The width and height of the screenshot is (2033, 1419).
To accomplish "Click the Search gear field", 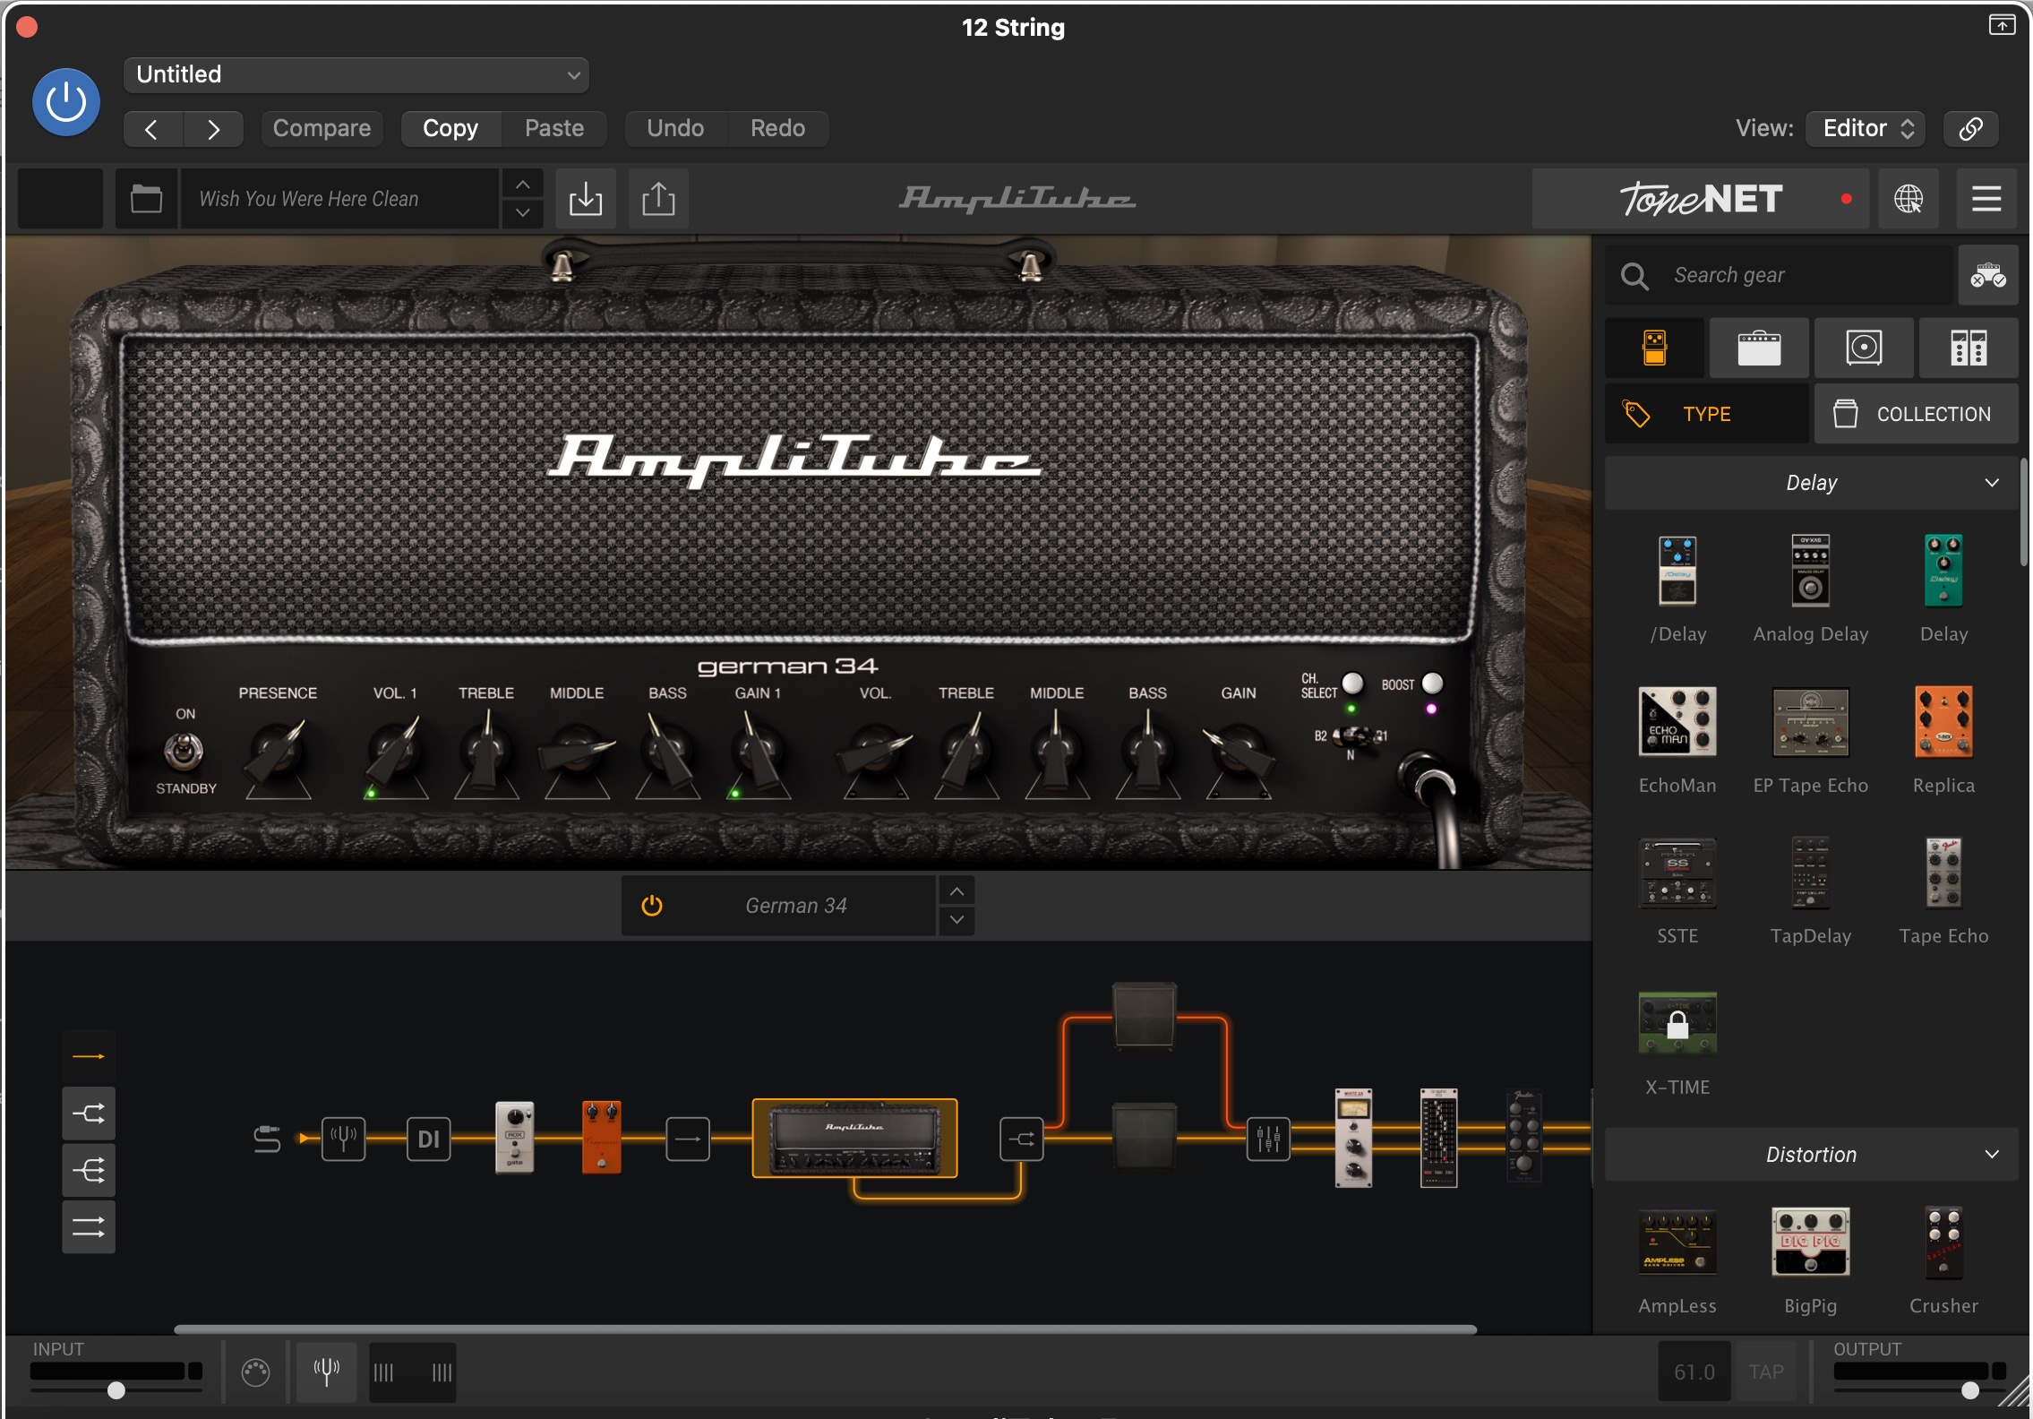I will click(1779, 275).
